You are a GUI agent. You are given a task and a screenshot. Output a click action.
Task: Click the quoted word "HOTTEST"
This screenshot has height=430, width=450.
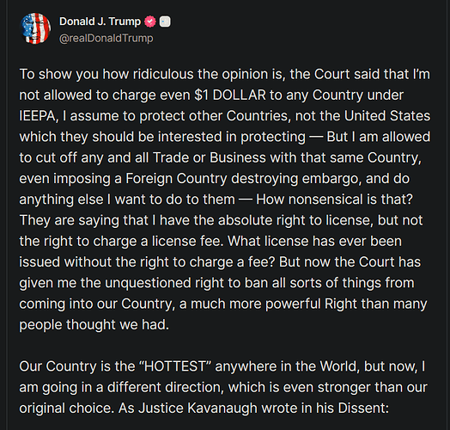click(175, 366)
